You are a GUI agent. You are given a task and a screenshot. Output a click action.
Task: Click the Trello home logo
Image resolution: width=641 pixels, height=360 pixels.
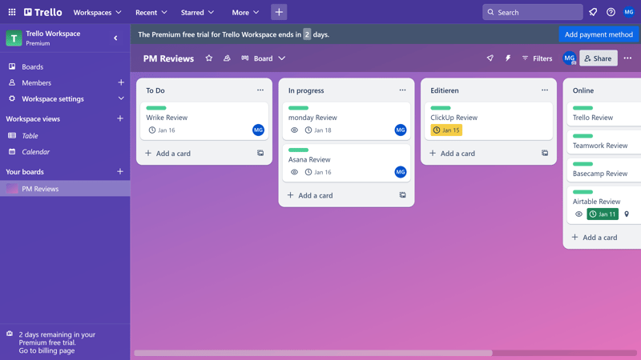coord(43,12)
